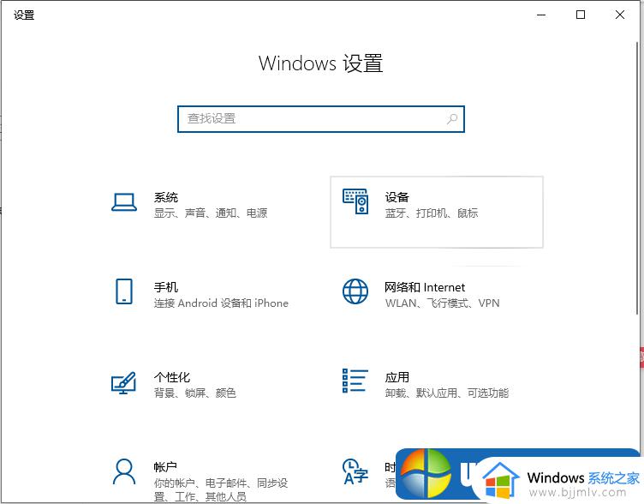644x504 pixels.
Task: Select the 手机 settings title
Action: (166, 287)
